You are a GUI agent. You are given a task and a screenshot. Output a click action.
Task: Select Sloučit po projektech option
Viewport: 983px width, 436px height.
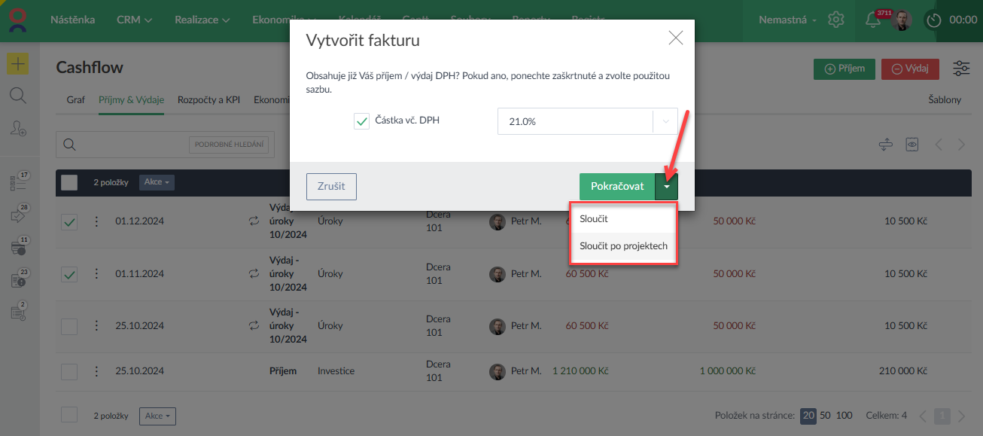point(622,246)
